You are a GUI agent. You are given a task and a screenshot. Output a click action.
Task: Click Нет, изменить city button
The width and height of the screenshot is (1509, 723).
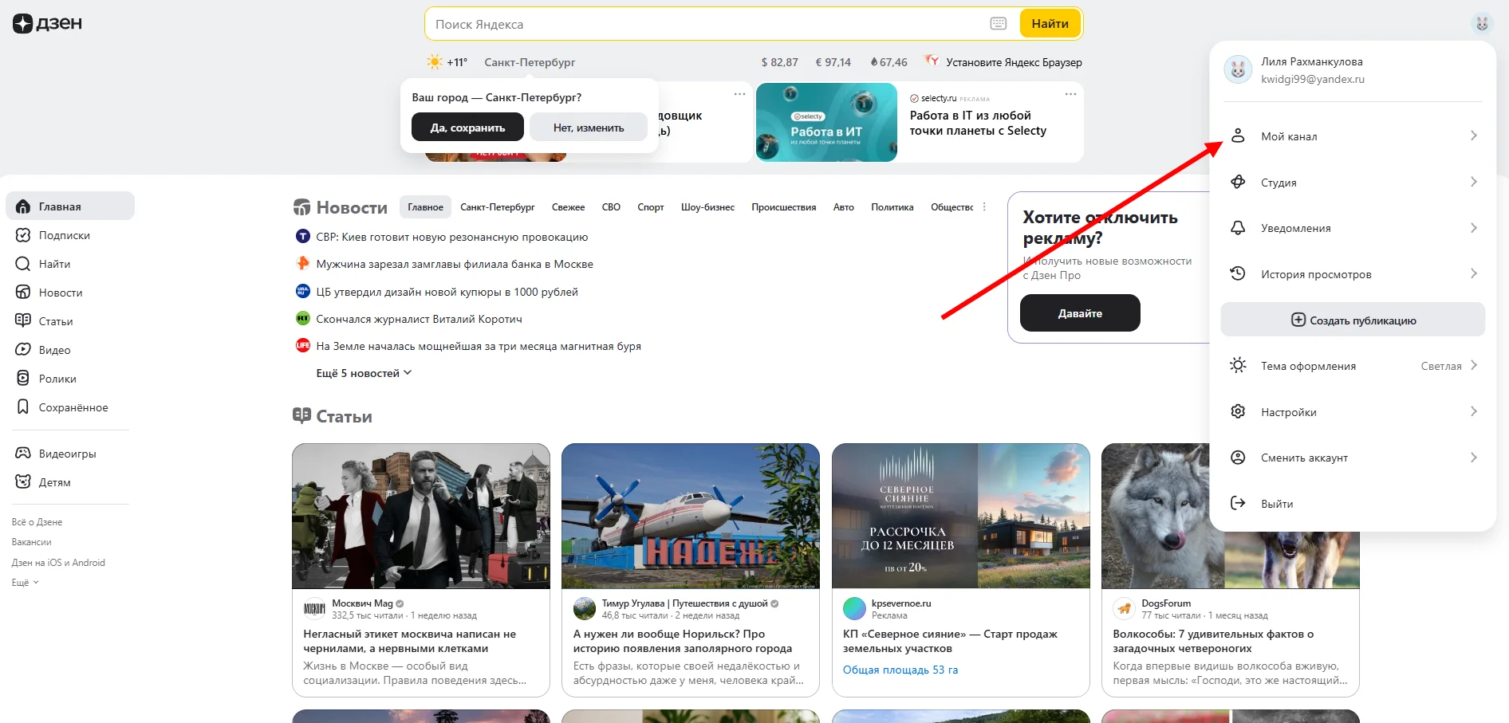pyautogui.click(x=589, y=128)
